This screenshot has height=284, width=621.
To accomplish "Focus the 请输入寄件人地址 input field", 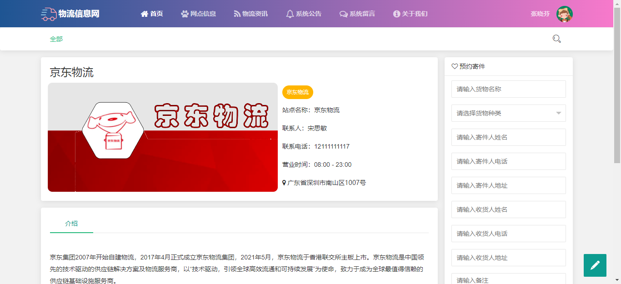I will click(509, 185).
